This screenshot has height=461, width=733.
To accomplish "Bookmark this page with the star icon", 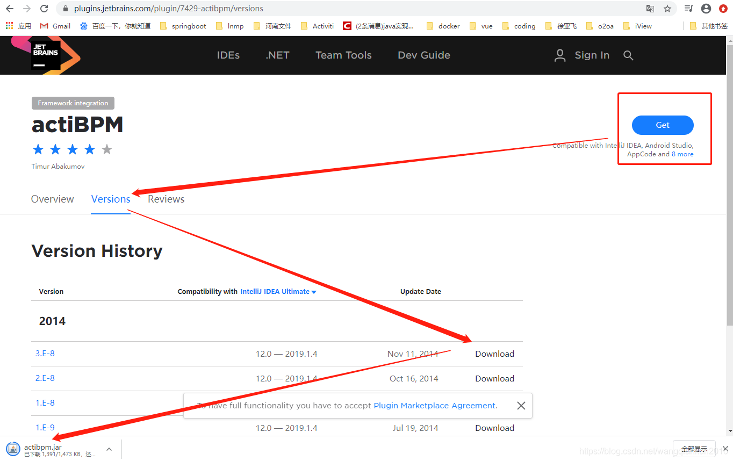I will click(667, 9).
